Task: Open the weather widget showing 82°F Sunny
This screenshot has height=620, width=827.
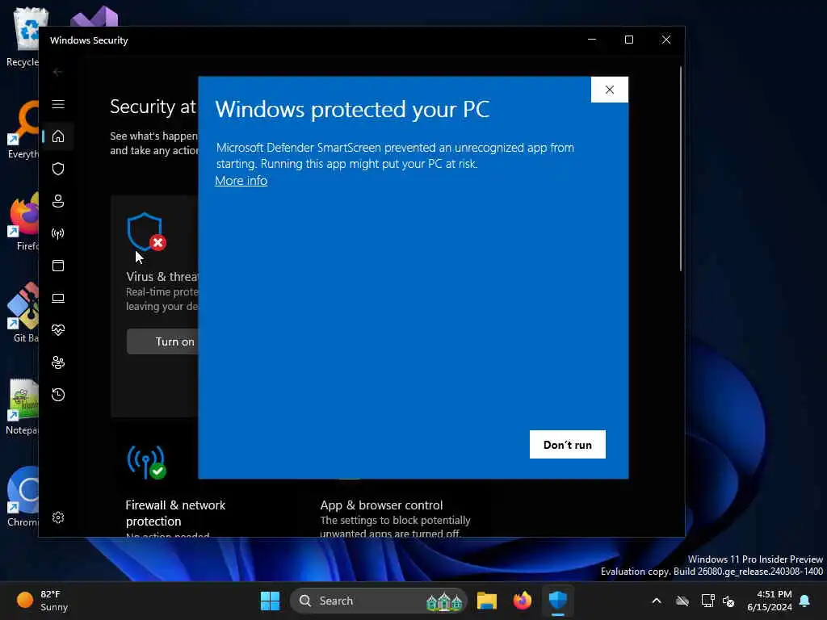Action: point(44,601)
